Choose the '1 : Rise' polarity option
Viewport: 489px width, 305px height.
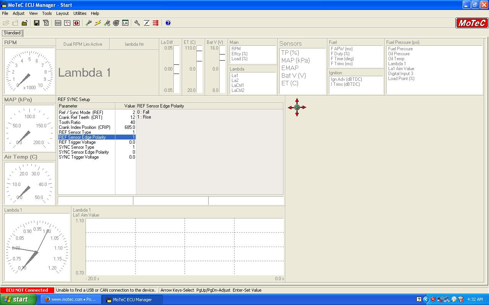point(144,117)
